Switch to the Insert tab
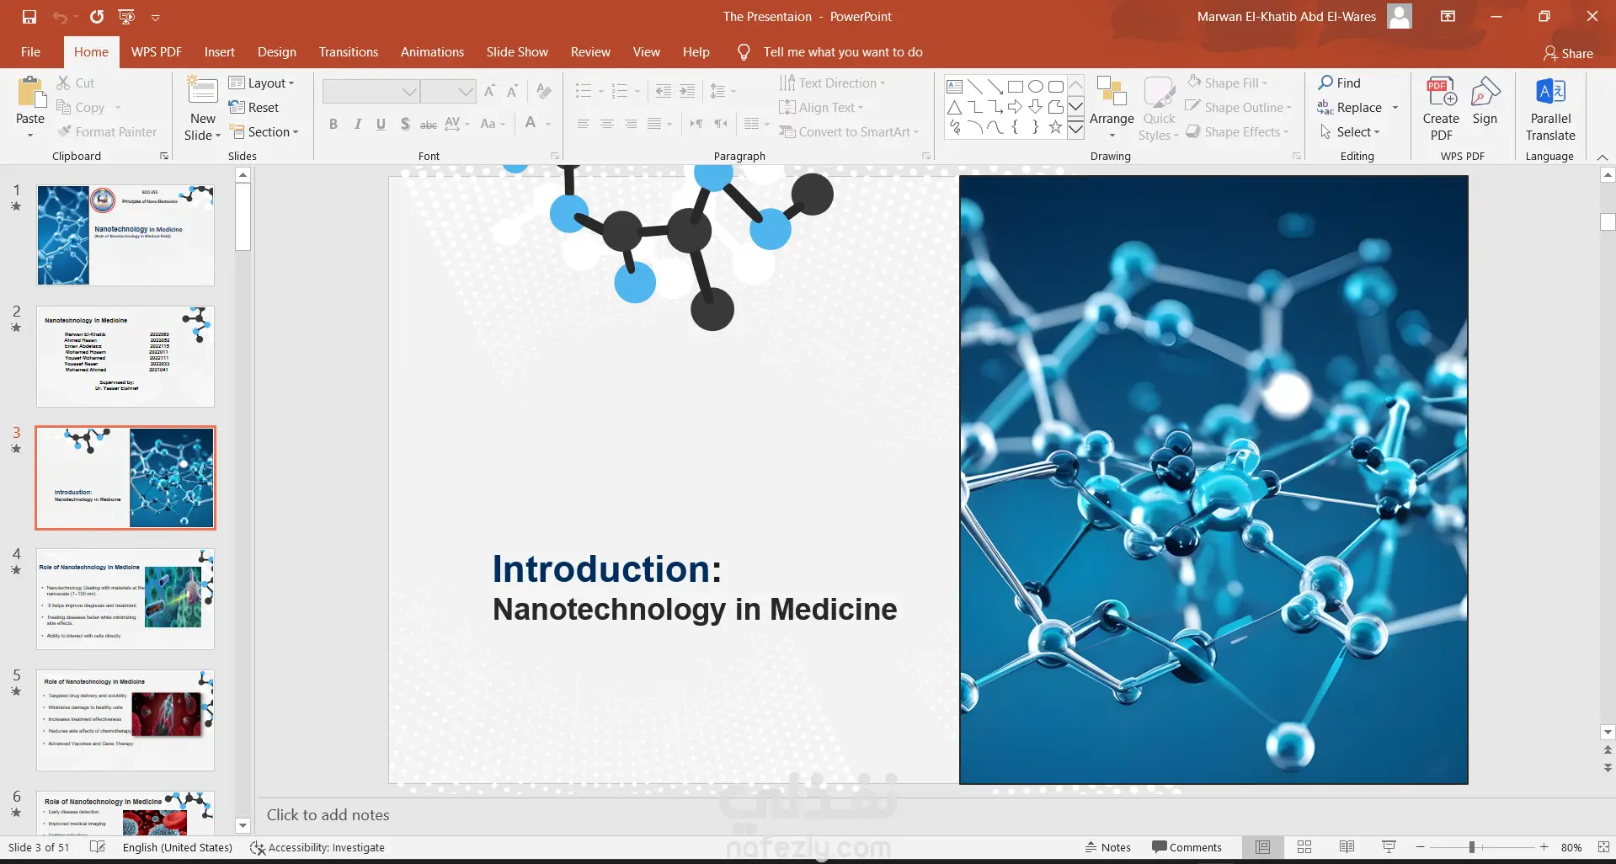 (219, 52)
